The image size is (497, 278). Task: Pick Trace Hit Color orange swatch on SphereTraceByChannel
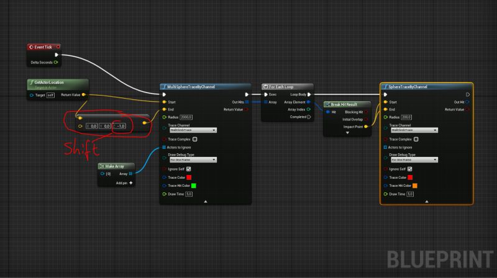click(x=415, y=186)
